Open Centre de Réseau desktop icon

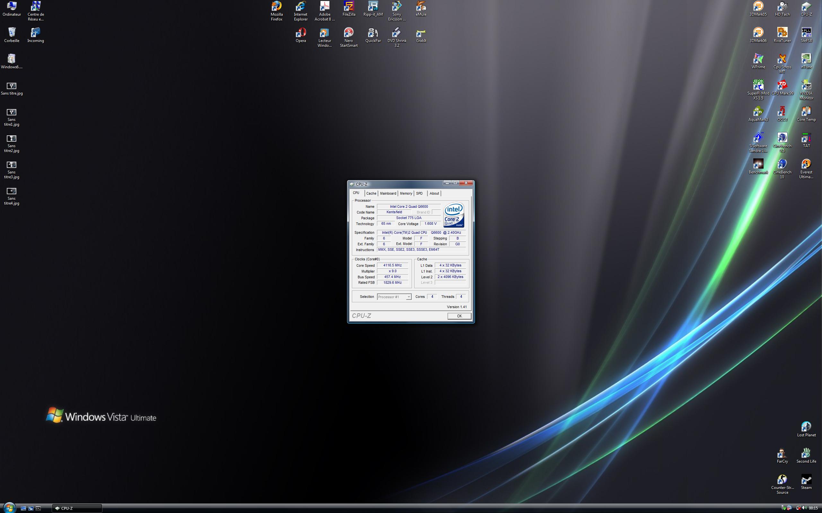pos(36,11)
